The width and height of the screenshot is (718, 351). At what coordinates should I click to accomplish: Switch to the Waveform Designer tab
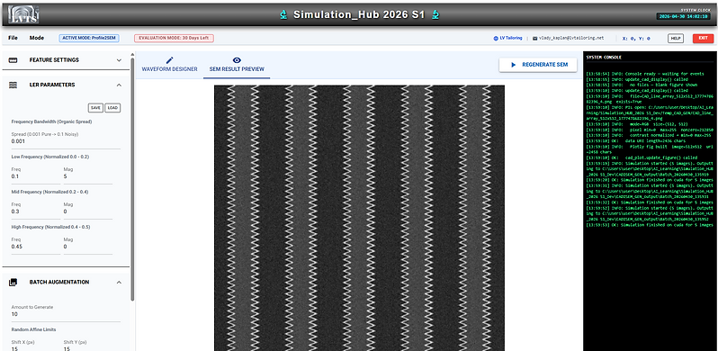click(169, 65)
